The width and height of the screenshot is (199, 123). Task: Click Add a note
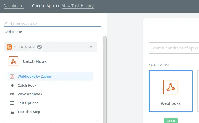(x=13, y=32)
